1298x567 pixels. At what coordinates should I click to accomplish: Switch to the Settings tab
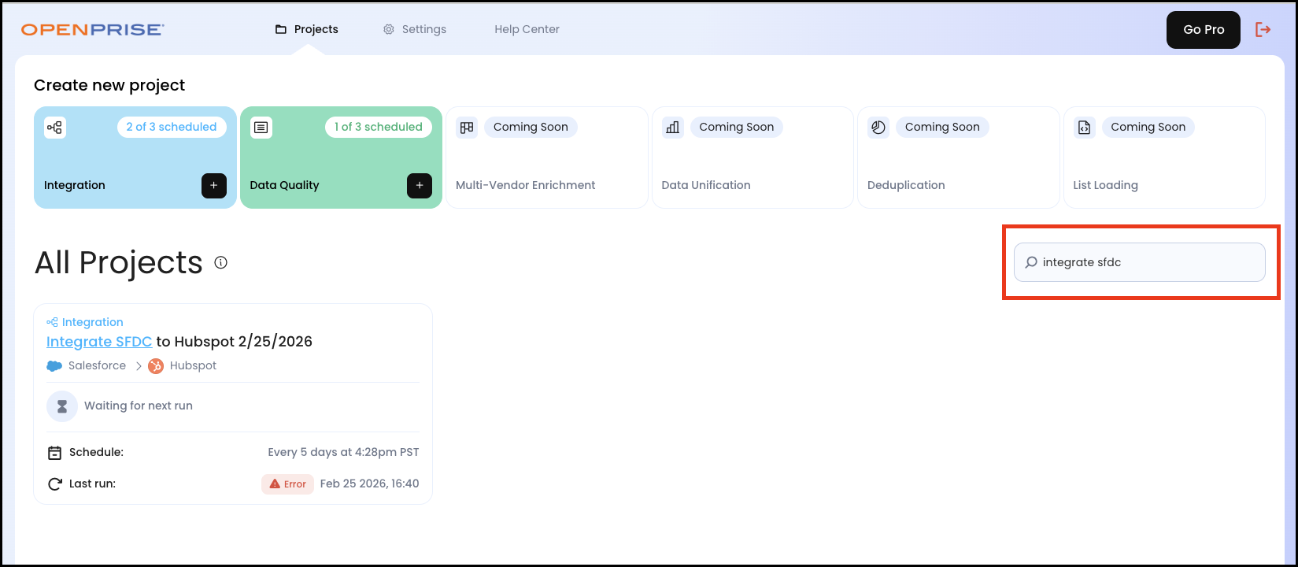tap(415, 30)
